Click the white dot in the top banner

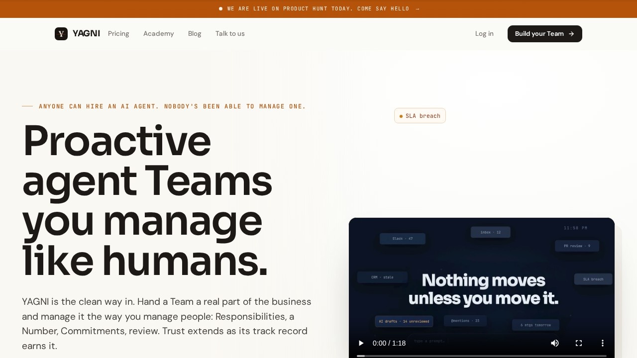tap(220, 9)
